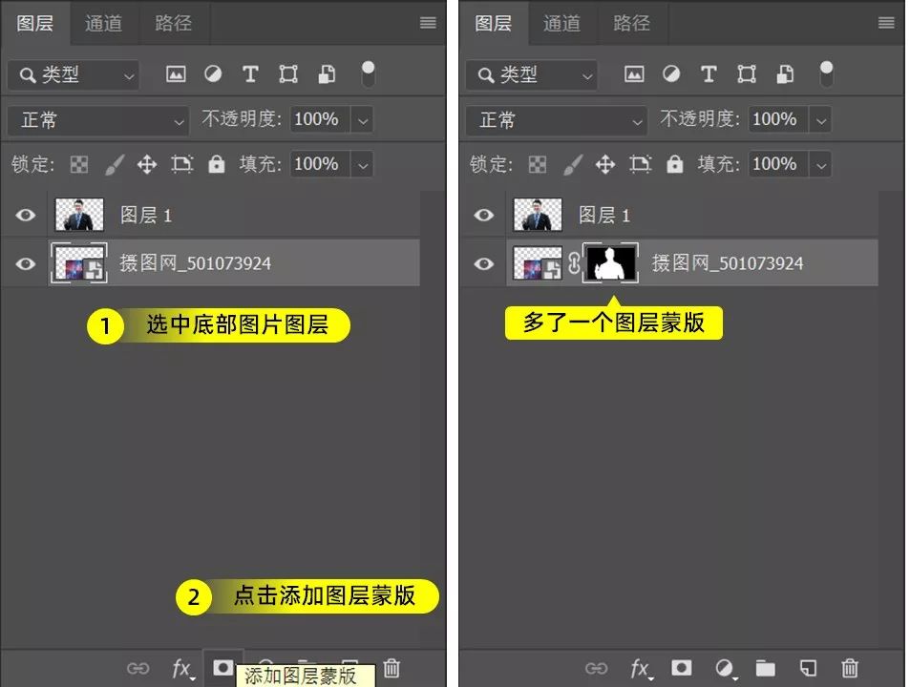Filter by type layers in left panel
This screenshot has width=910, height=687.
tap(250, 74)
